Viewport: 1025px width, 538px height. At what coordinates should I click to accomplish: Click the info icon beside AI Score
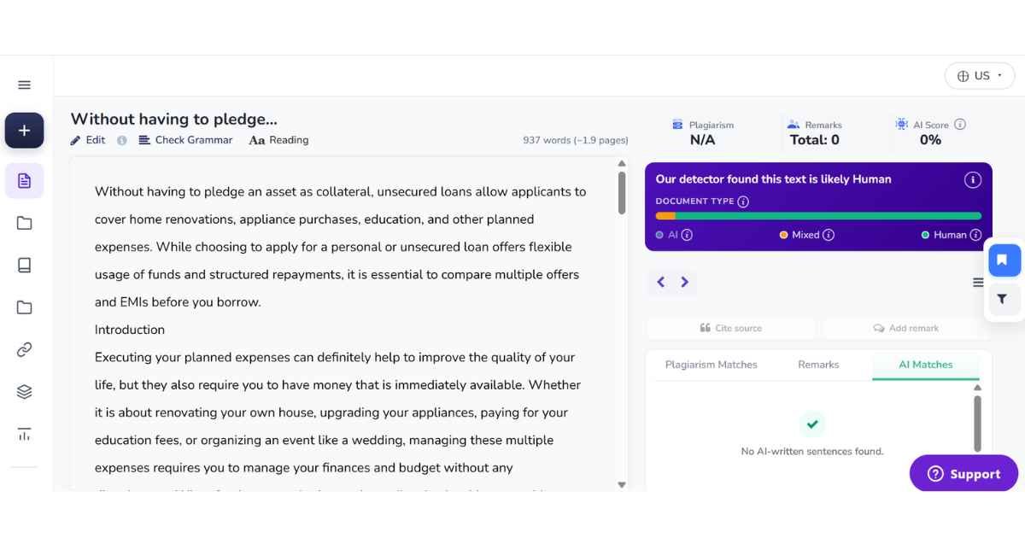pos(960,124)
